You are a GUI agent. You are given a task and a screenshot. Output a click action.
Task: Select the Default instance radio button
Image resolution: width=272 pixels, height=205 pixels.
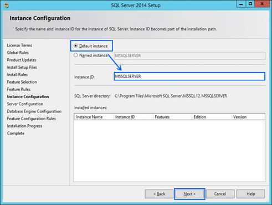[x=75, y=46]
